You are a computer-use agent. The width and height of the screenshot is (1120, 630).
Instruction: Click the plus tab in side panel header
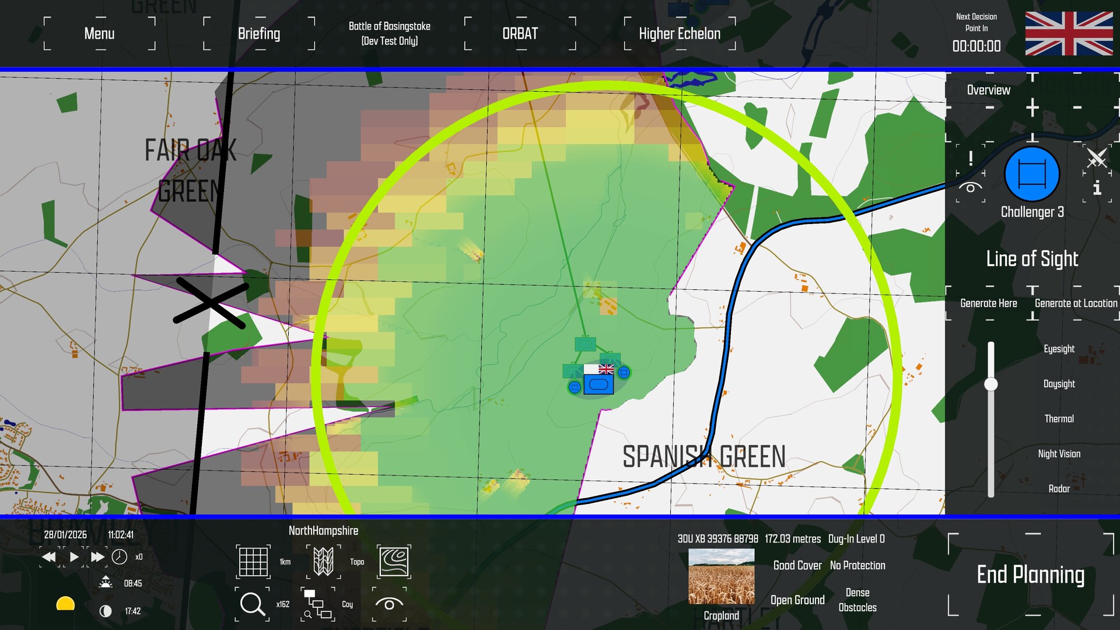tap(1032, 107)
